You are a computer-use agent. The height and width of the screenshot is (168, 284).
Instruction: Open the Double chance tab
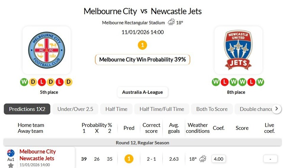click(256, 109)
